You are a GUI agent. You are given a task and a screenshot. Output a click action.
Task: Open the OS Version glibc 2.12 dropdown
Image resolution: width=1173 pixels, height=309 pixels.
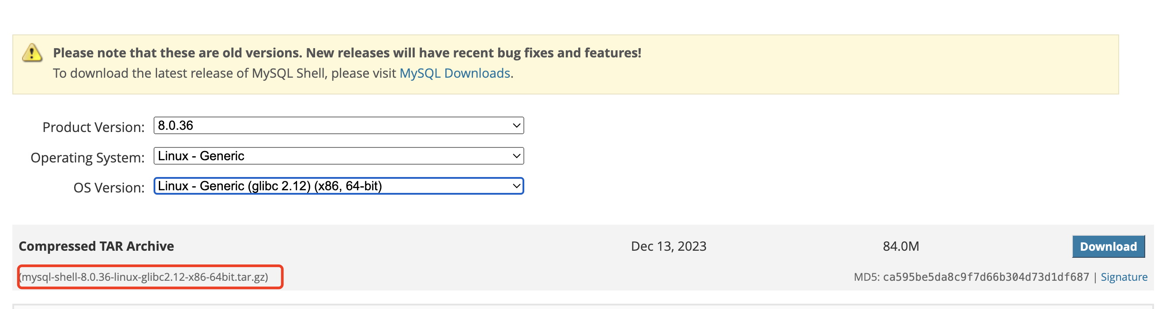[338, 186]
